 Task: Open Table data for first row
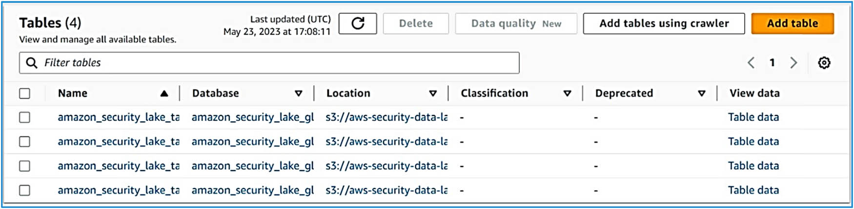pos(753,117)
